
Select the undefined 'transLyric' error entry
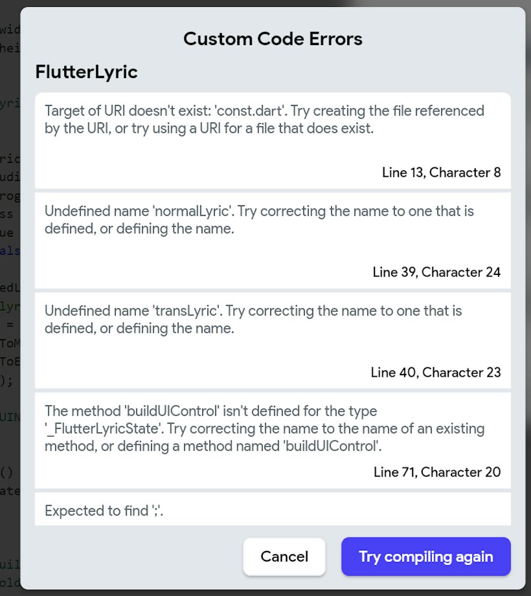point(272,340)
